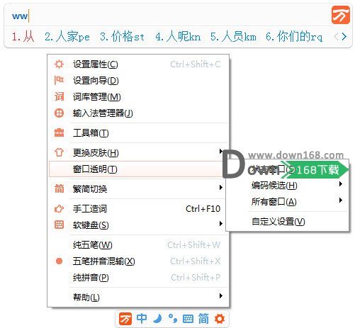
Task: Click the ww composition input text
Action: [x=20, y=16]
